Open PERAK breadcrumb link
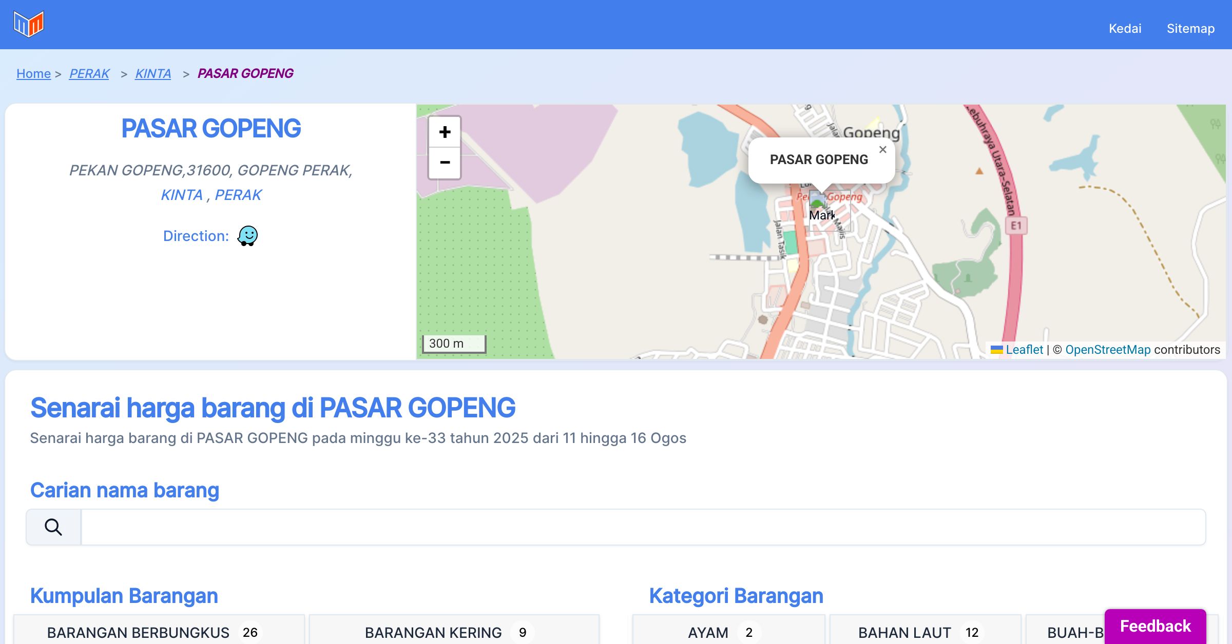The image size is (1232, 644). point(89,73)
